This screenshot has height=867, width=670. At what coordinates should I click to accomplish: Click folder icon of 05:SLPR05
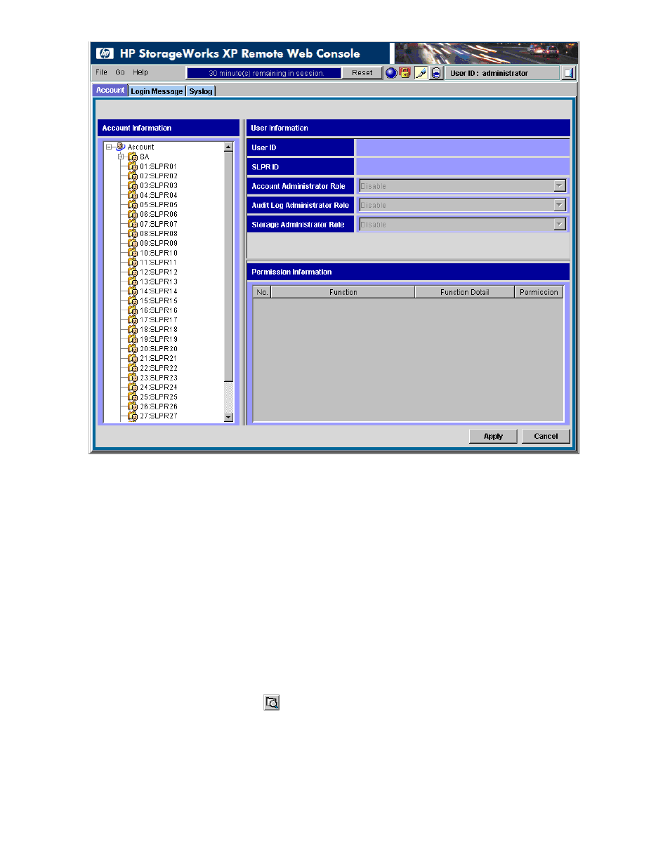click(x=133, y=205)
